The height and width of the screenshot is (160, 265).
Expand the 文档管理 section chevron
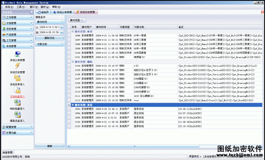coord(31,23)
